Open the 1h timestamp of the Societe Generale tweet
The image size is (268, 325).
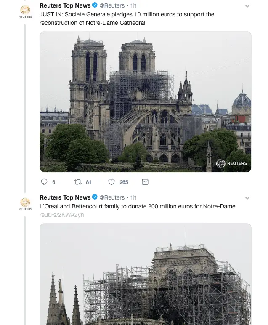(x=133, y=5)
